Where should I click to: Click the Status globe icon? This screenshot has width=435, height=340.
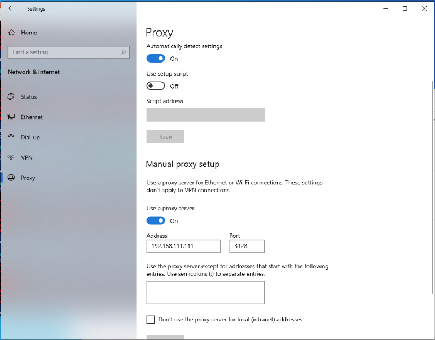click(x=11, y=96)
